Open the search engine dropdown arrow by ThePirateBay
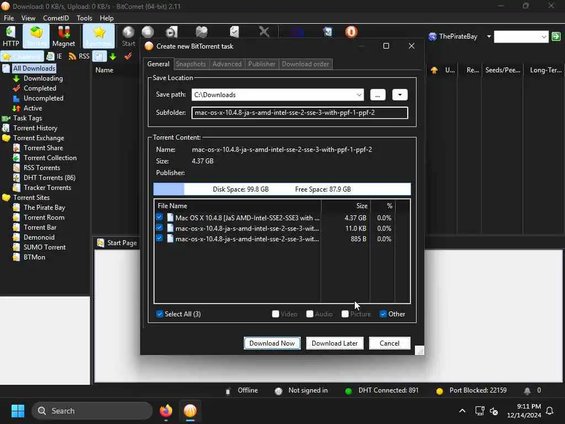Image resolution: width=565 pixels, height=424 pixels. click(x=489, y=36)
